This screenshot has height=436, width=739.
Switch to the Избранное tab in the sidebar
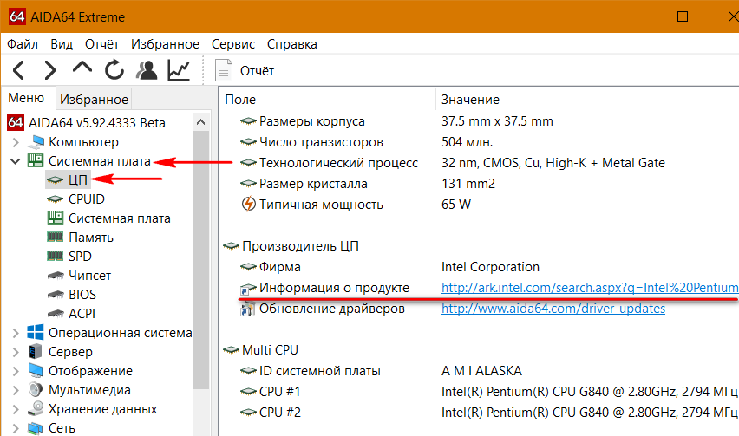(94, 100)
